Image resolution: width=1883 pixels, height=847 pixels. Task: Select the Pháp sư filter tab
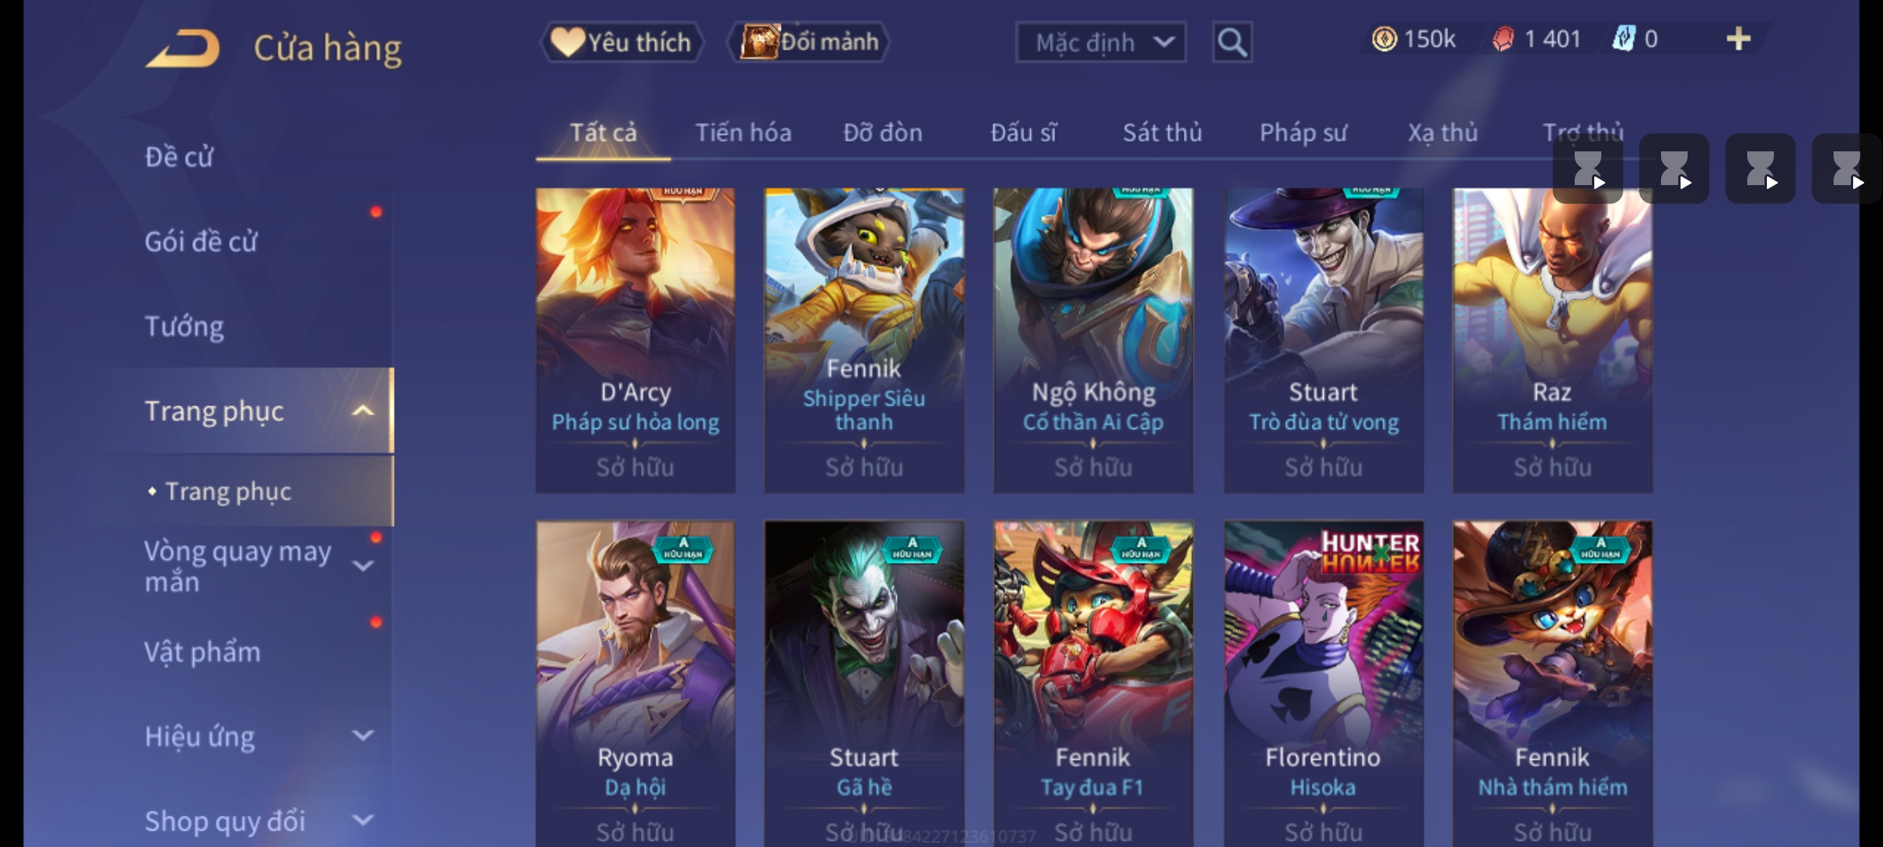point(1303,133)
